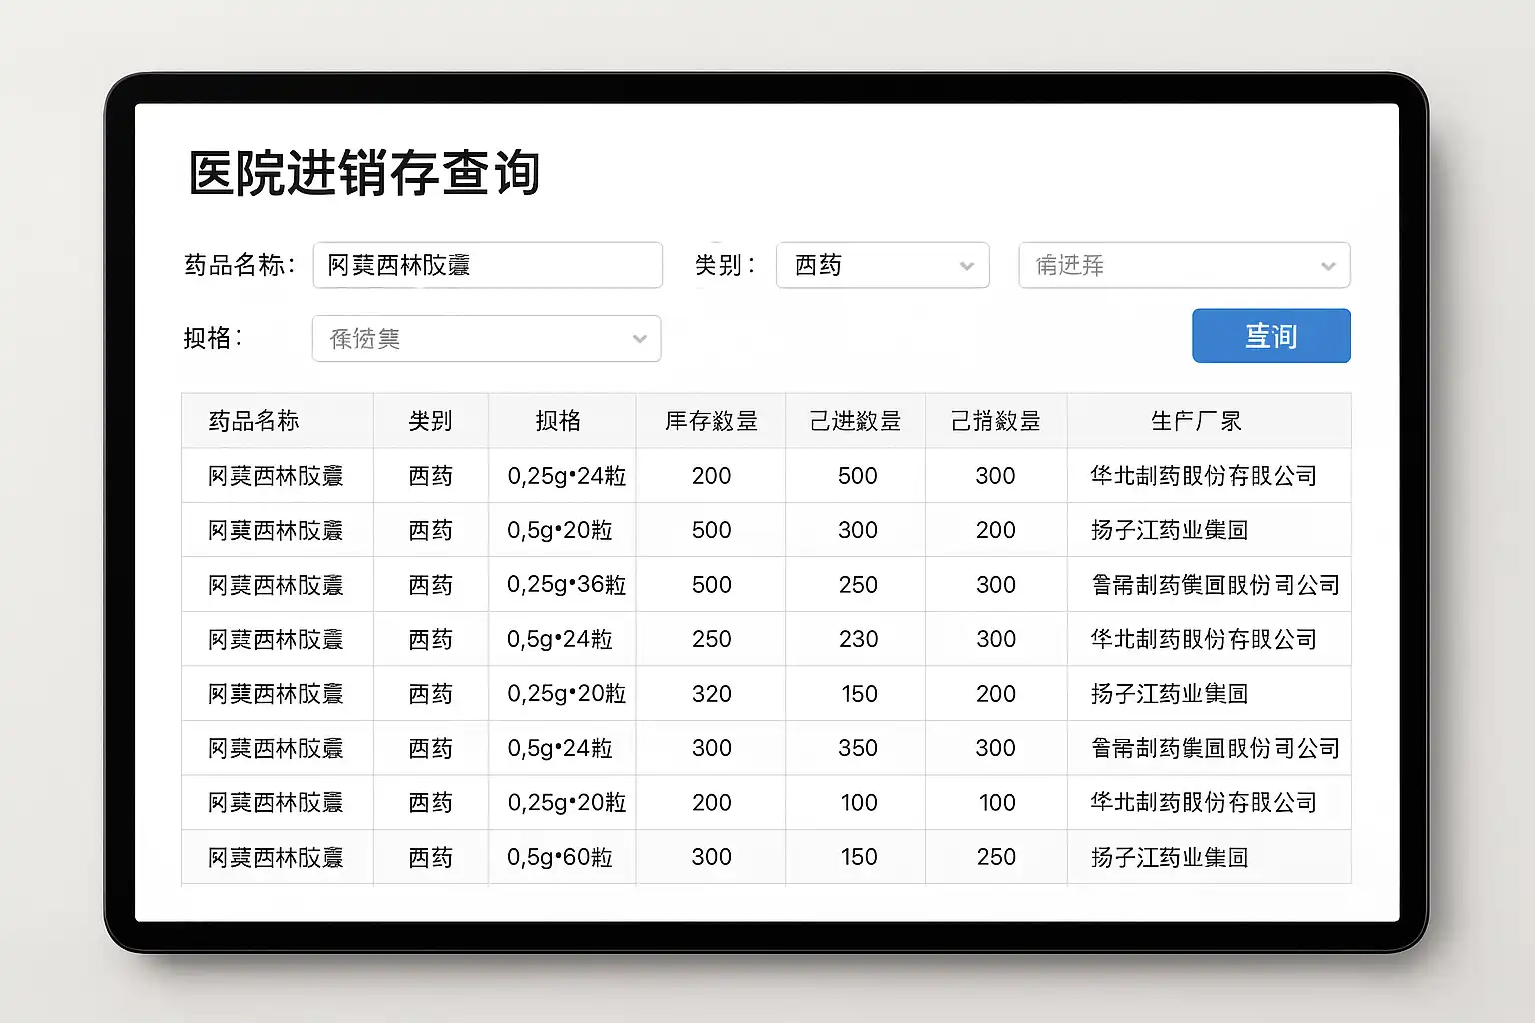Viewport: 1535px width, 1023px height.
Task: Click the 已销数量 column header
Action: 995,421
